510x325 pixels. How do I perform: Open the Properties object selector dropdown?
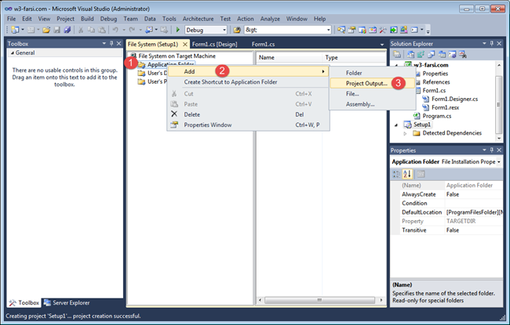point(498,161)
